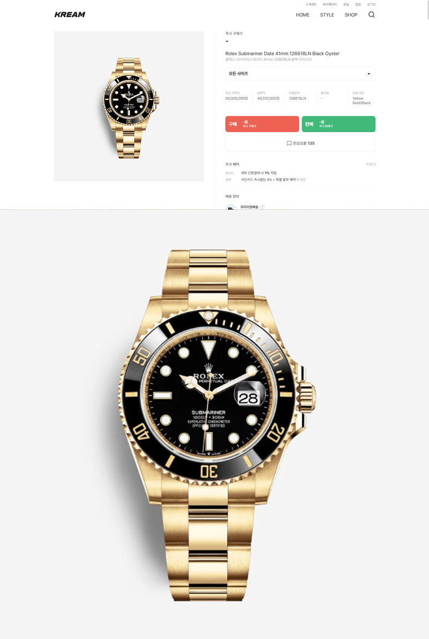The image size is (429, 639).
Task: Click the premium delivery truck icon
Action: click(x=231, y=207)
